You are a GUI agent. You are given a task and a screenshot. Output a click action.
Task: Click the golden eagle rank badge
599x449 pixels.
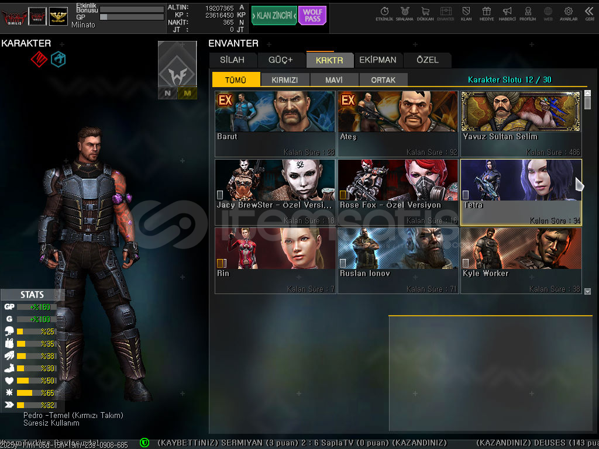pos(58,16)
